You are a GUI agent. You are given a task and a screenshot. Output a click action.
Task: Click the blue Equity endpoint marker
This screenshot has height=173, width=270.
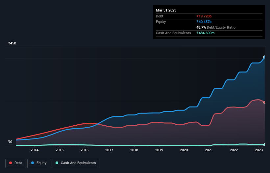264,57
